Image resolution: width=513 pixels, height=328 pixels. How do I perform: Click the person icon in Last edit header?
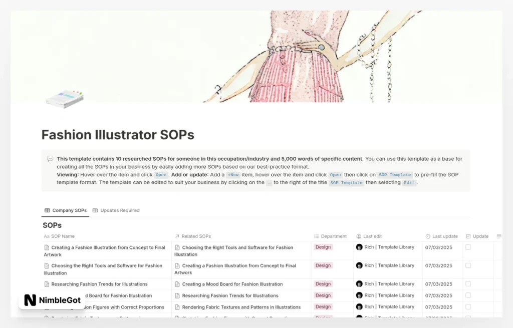(359, 236)
